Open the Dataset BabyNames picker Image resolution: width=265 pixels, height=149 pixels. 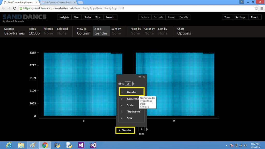(14, 31)
